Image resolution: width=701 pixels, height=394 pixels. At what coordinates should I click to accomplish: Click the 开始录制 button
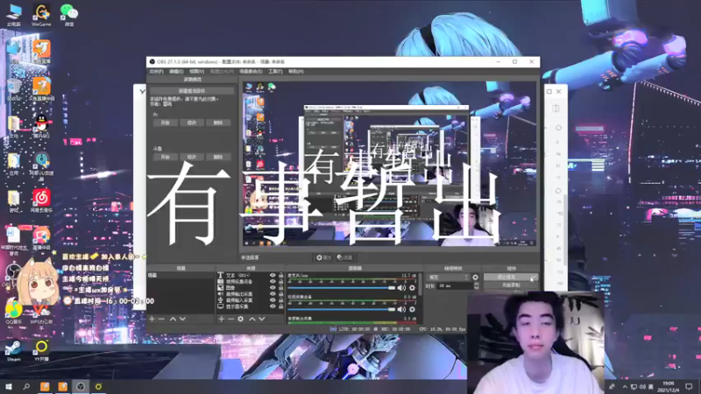tap(511, 285)
